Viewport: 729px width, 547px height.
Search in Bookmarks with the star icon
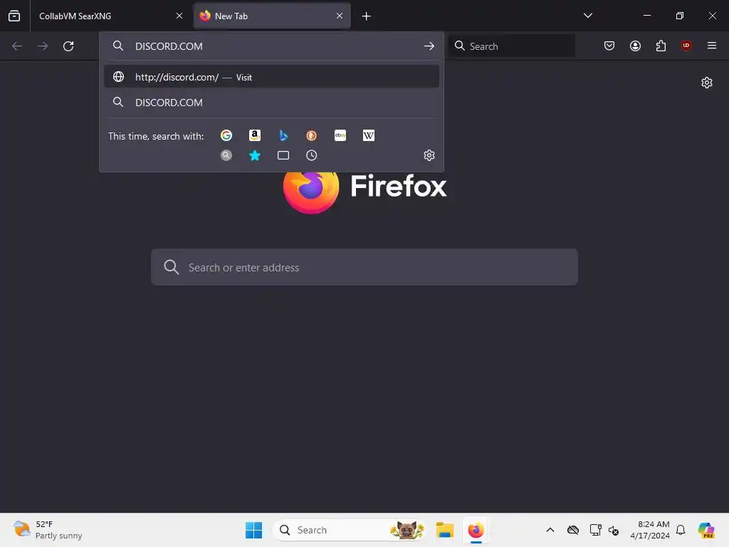[x=255, y=155]
